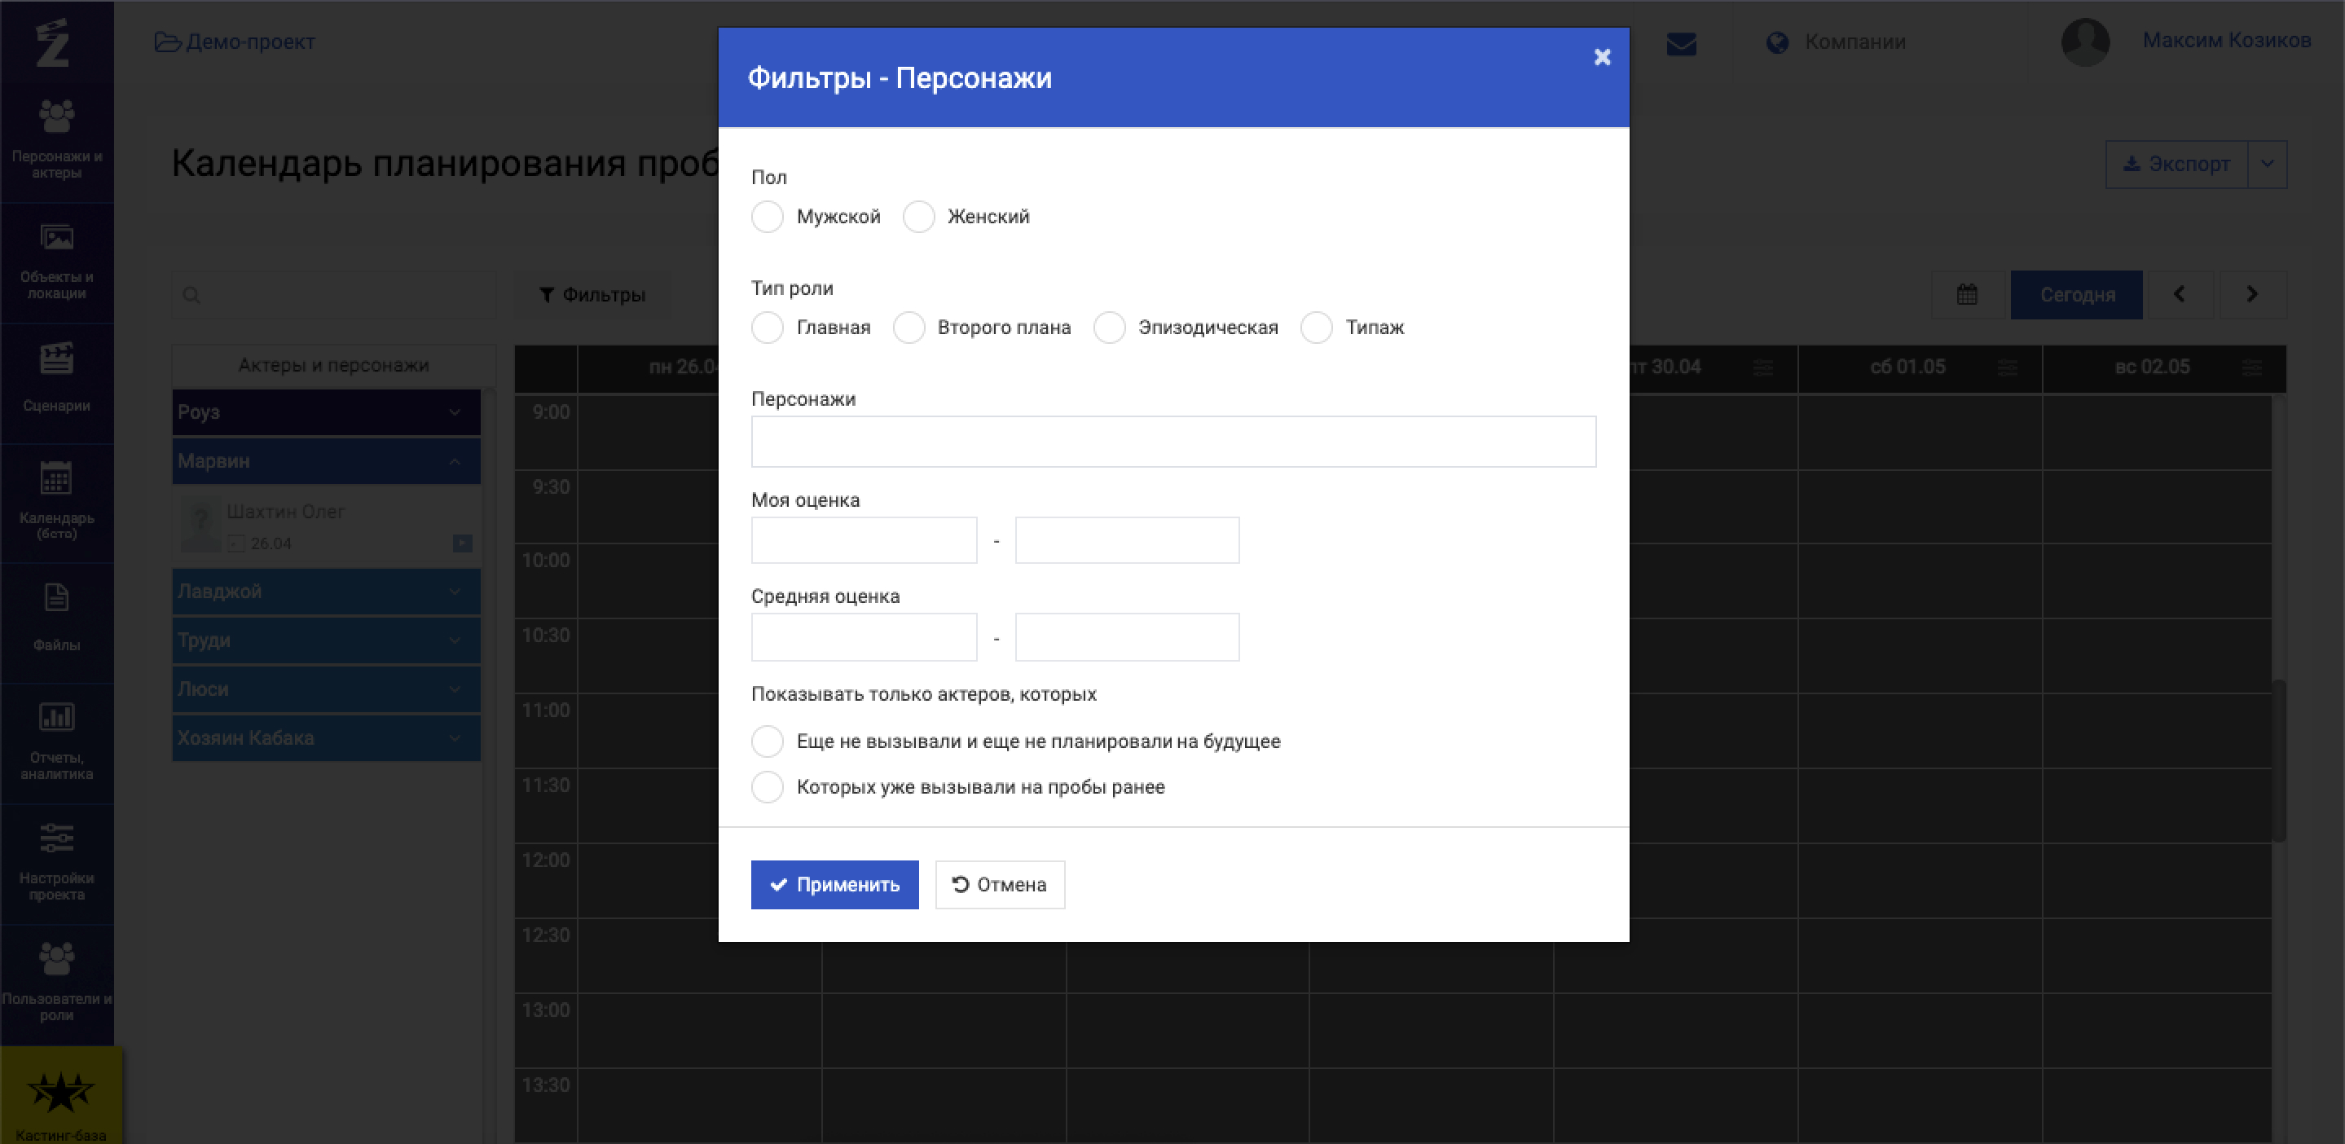2345x1144 pixels.
Task: Cancel filters with Отмена button
Action: (x=1000, y=884)
